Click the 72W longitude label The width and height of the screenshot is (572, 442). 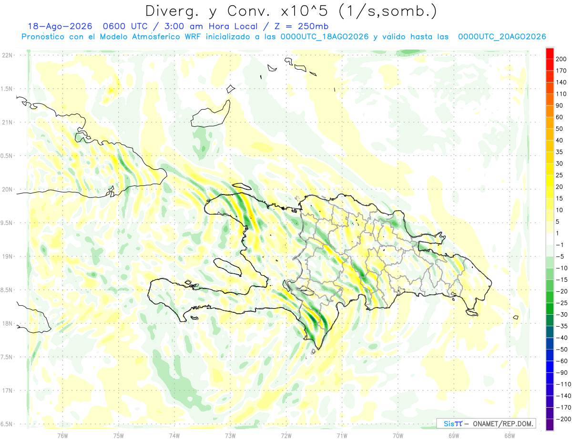click(286, 435)
